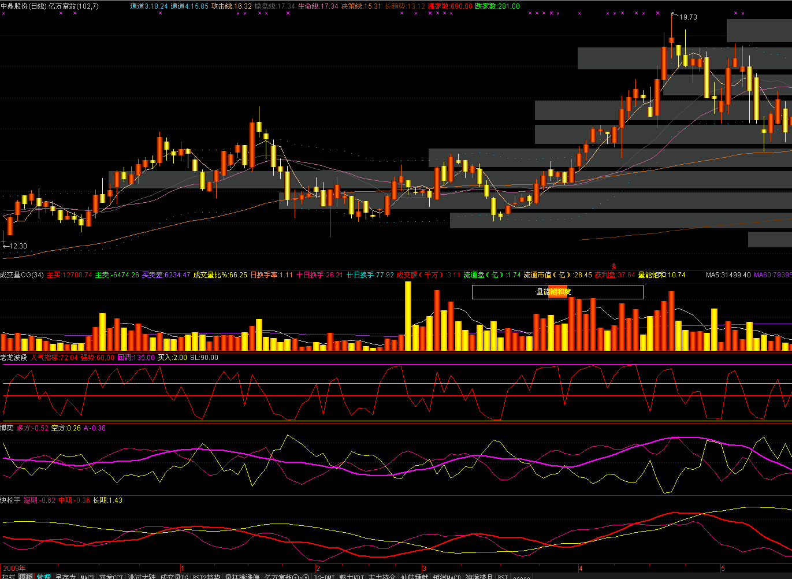Switch to the 模板 tab

(x=25, y=576)
